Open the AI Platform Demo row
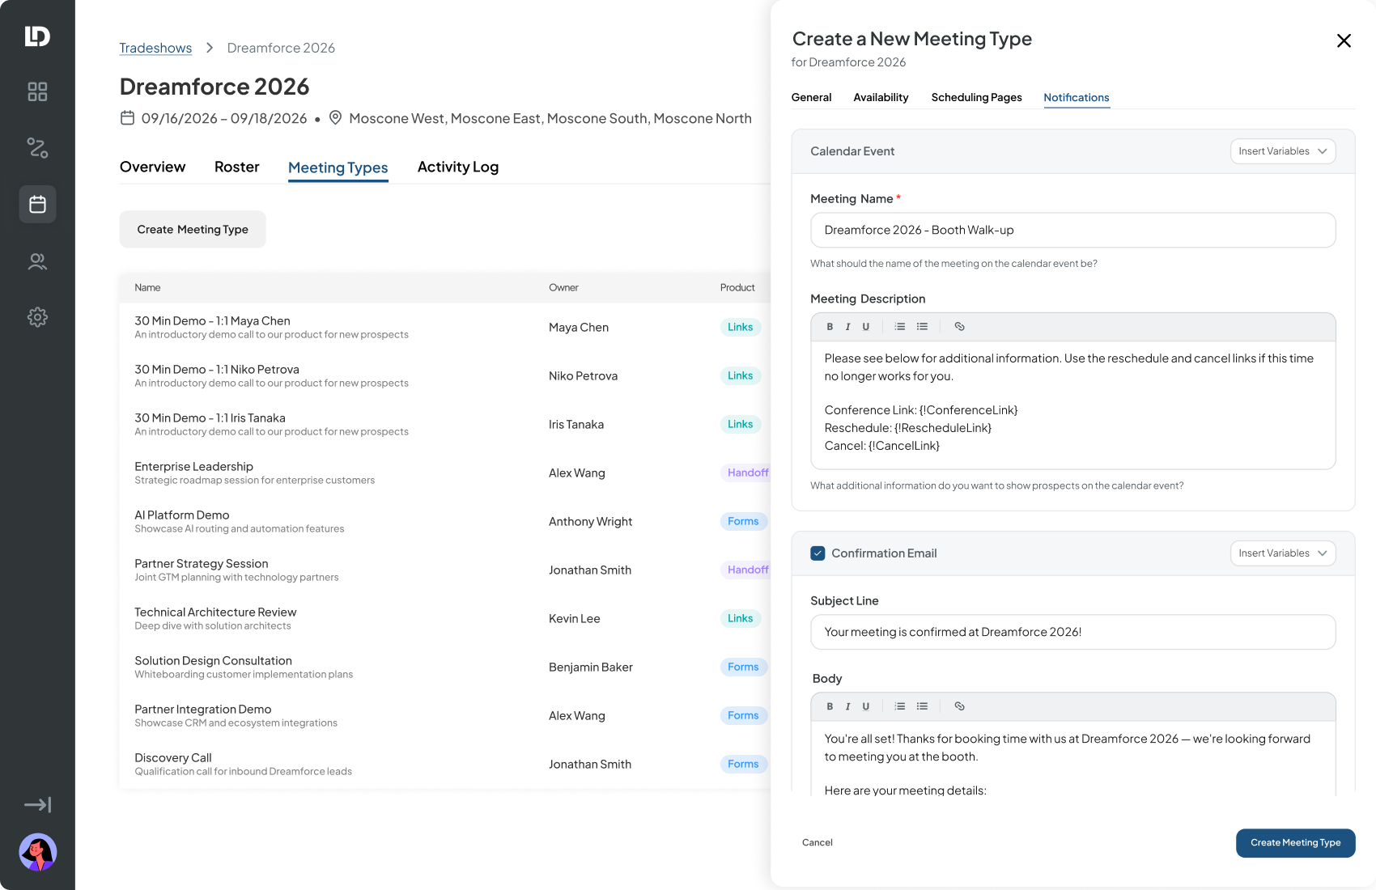This screenshot has width=1376, height=890. 444,522
